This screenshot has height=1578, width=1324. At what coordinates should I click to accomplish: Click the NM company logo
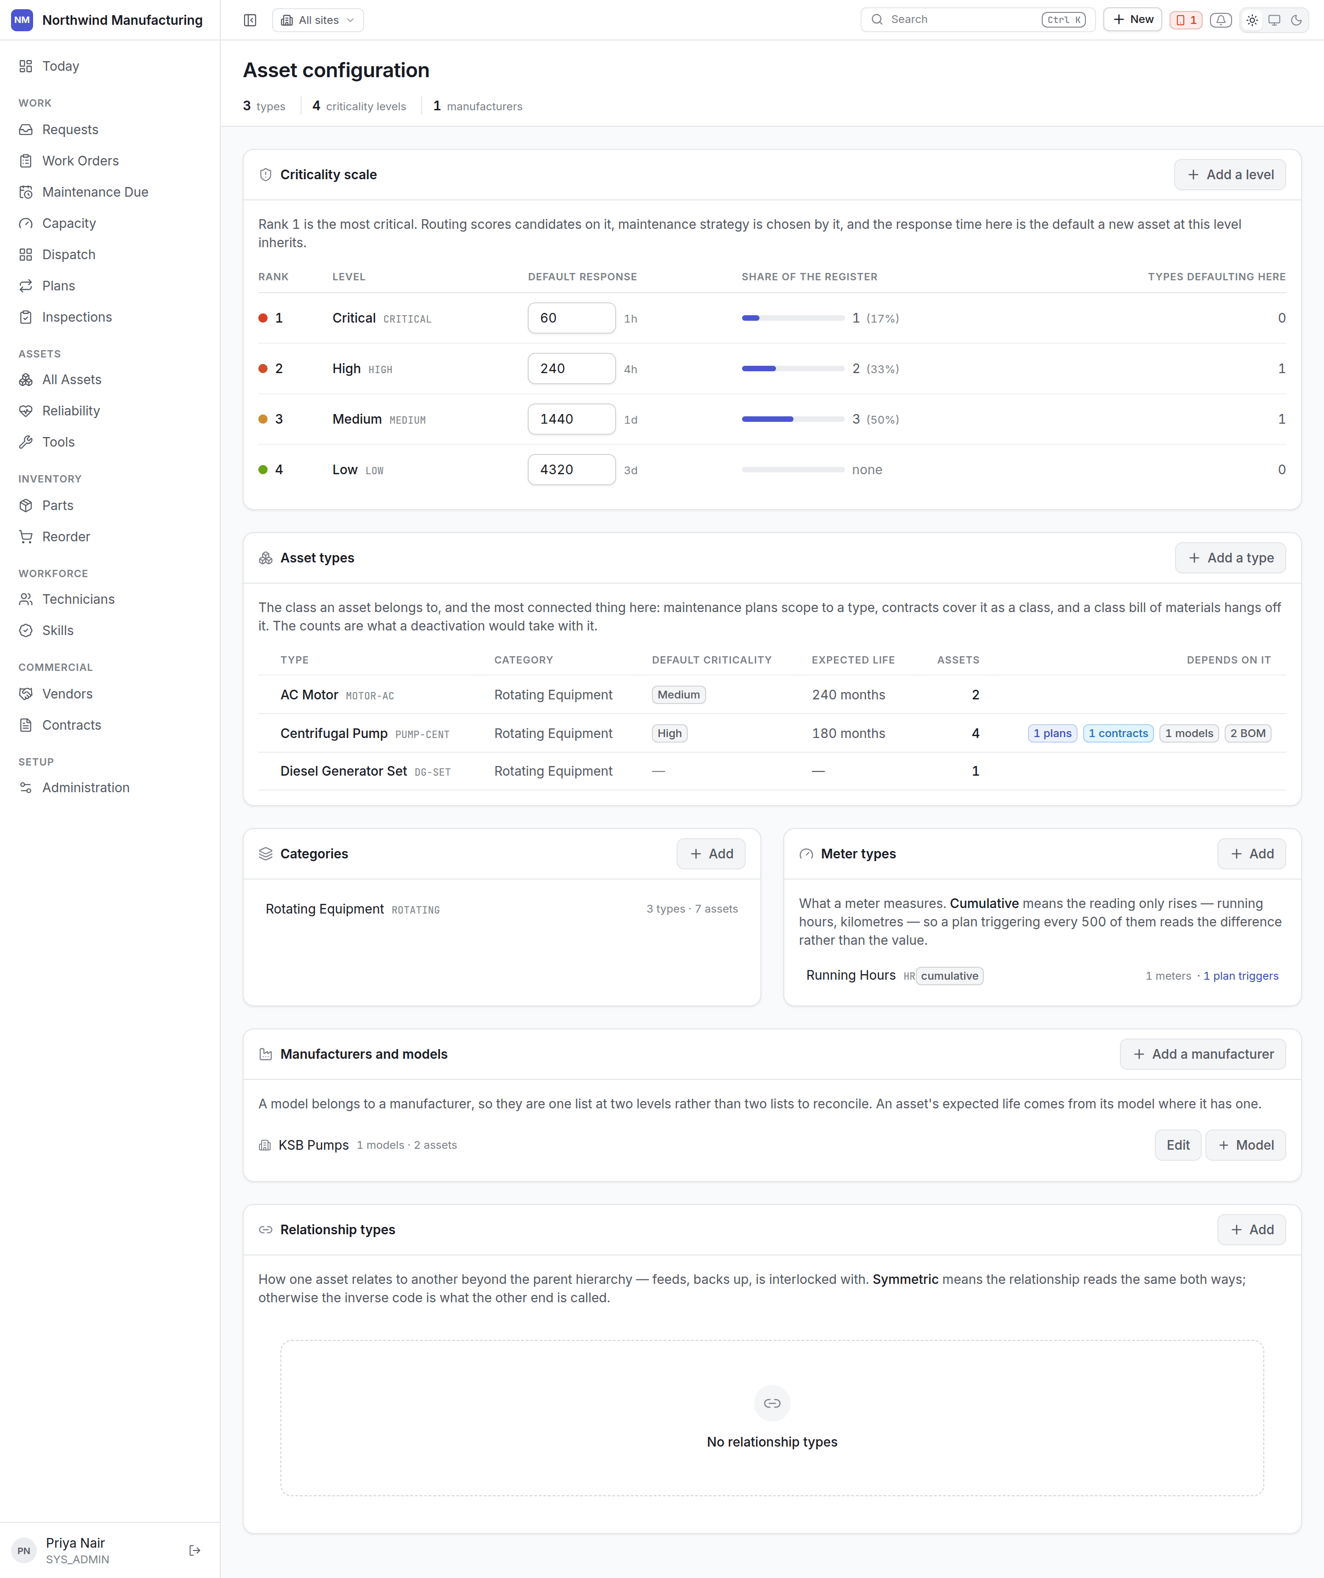(x=23, y=20)
